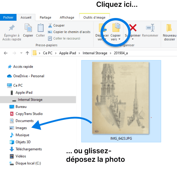Open the Fichier menu tab
This screenshot has height=186, width=177.
tap(8, 17)
